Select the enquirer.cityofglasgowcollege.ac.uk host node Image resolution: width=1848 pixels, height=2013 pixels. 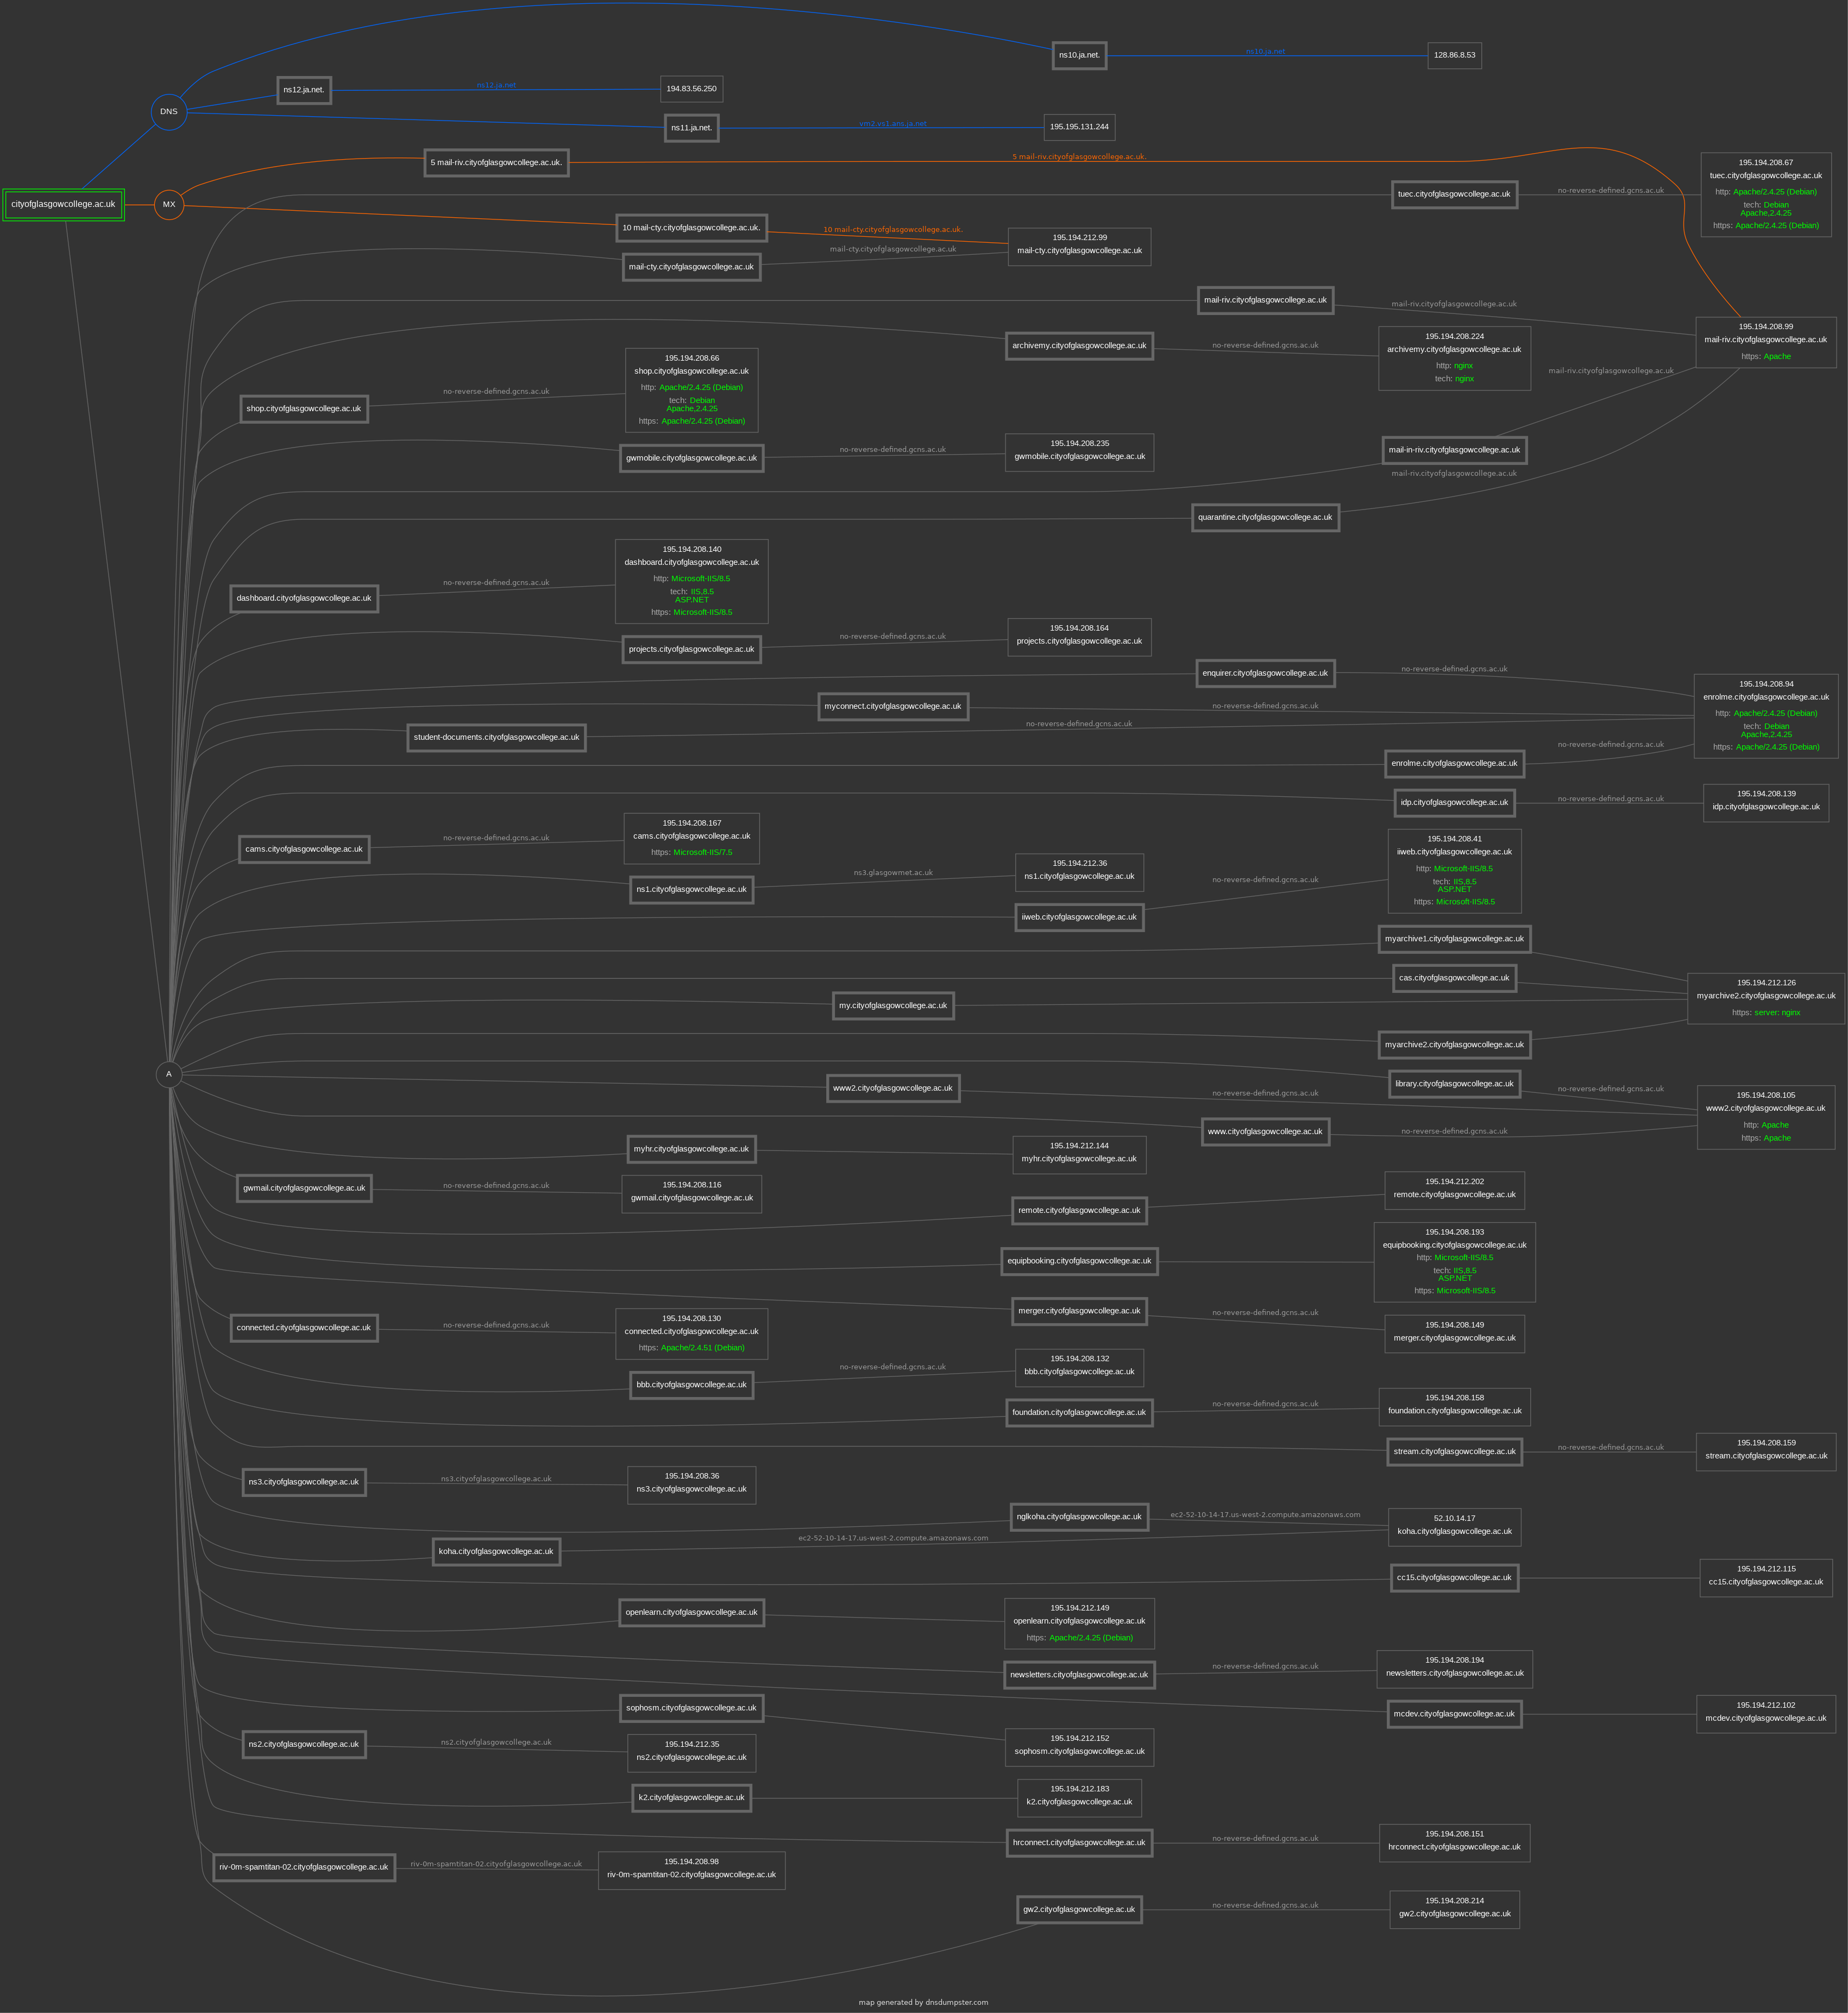click(x=1265, y=673)
